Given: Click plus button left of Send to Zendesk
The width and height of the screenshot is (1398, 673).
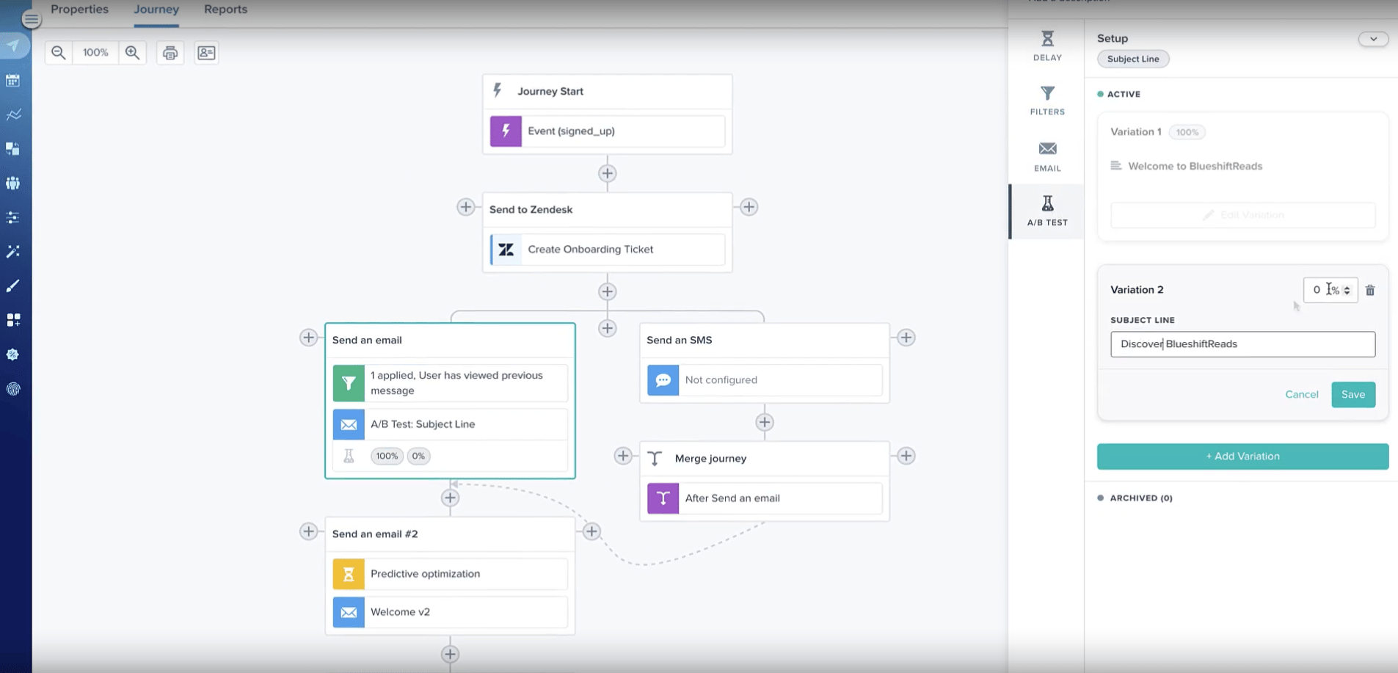Looking at the screenshot, I should coord(465,207).
